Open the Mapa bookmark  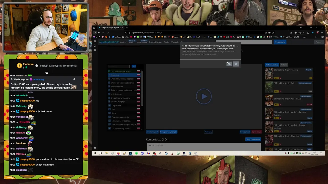pyautogui.click(x=150, y=37)
